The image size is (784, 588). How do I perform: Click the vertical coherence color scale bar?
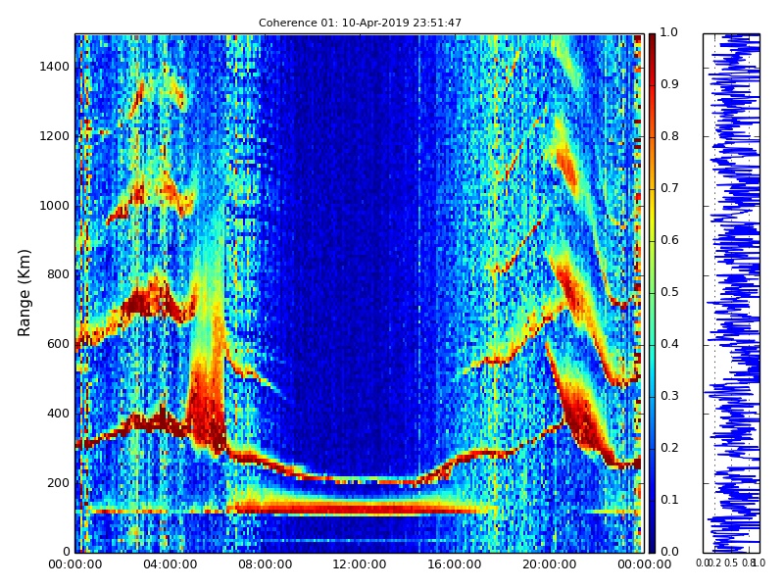652,293
